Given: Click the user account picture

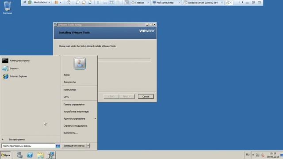Looking at the screenshot, I should point(80,63).
